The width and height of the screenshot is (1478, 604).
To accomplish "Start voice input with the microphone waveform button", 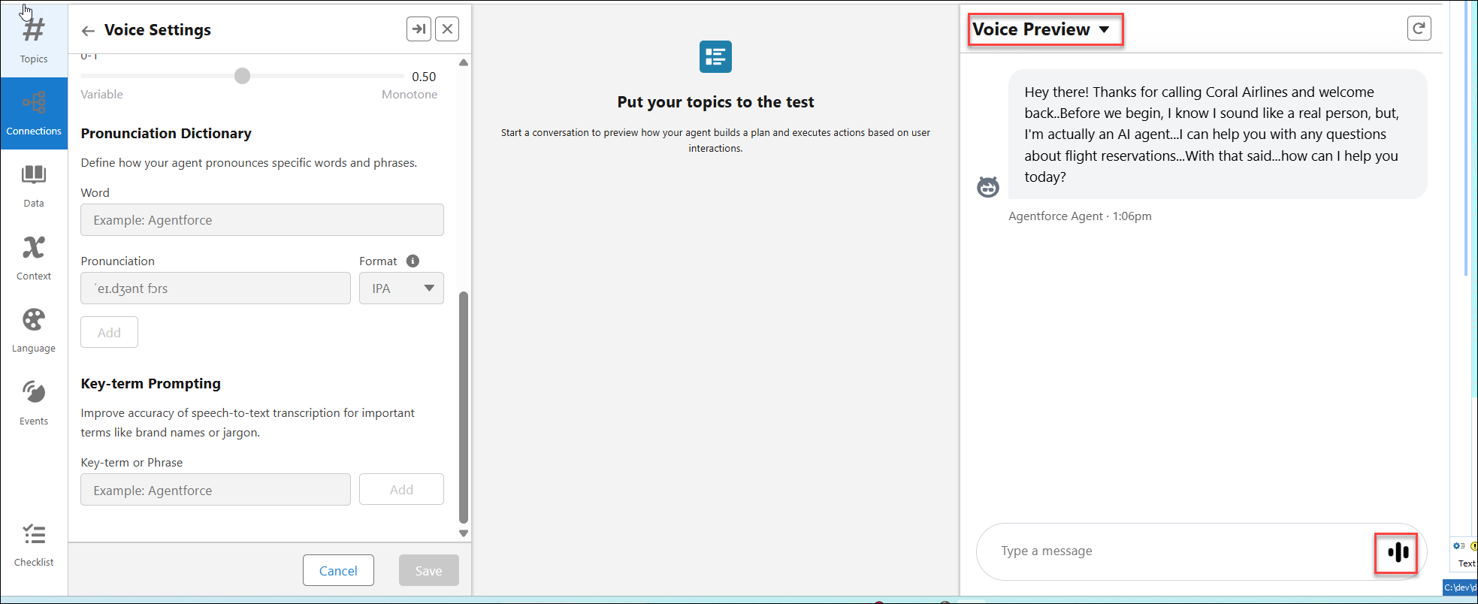I will [1397, 553].
